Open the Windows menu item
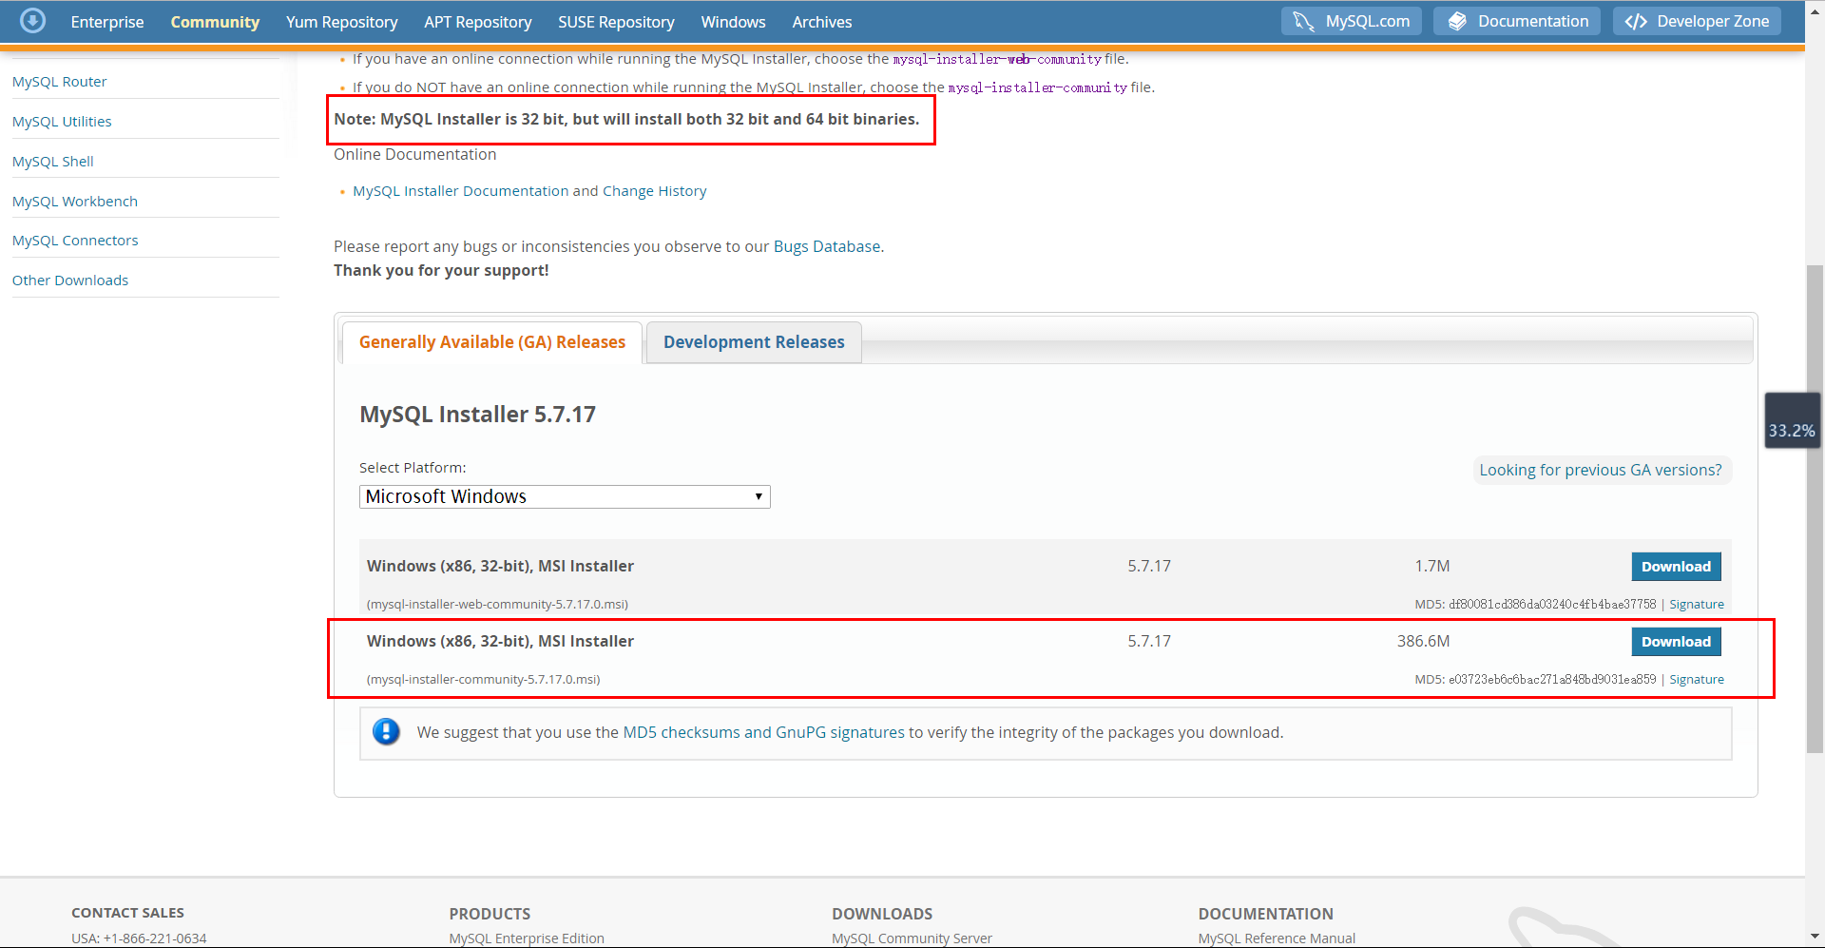The image size is (1825, 948). pyautogui.click(x=733, y=22)
